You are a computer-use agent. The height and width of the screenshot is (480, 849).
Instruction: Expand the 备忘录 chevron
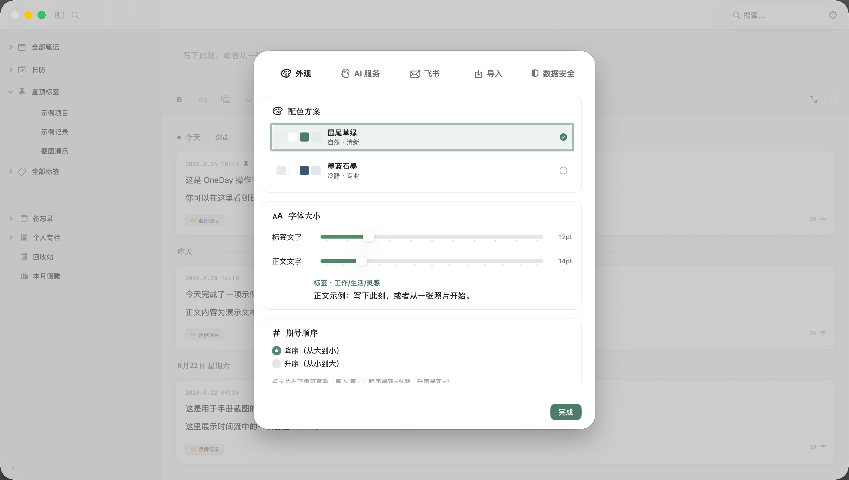[x=11, y=219]
